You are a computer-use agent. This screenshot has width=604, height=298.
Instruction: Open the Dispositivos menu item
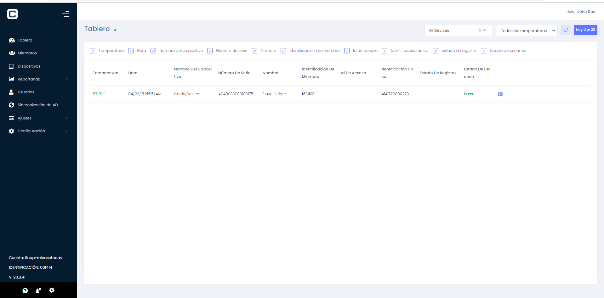[29, 66]
